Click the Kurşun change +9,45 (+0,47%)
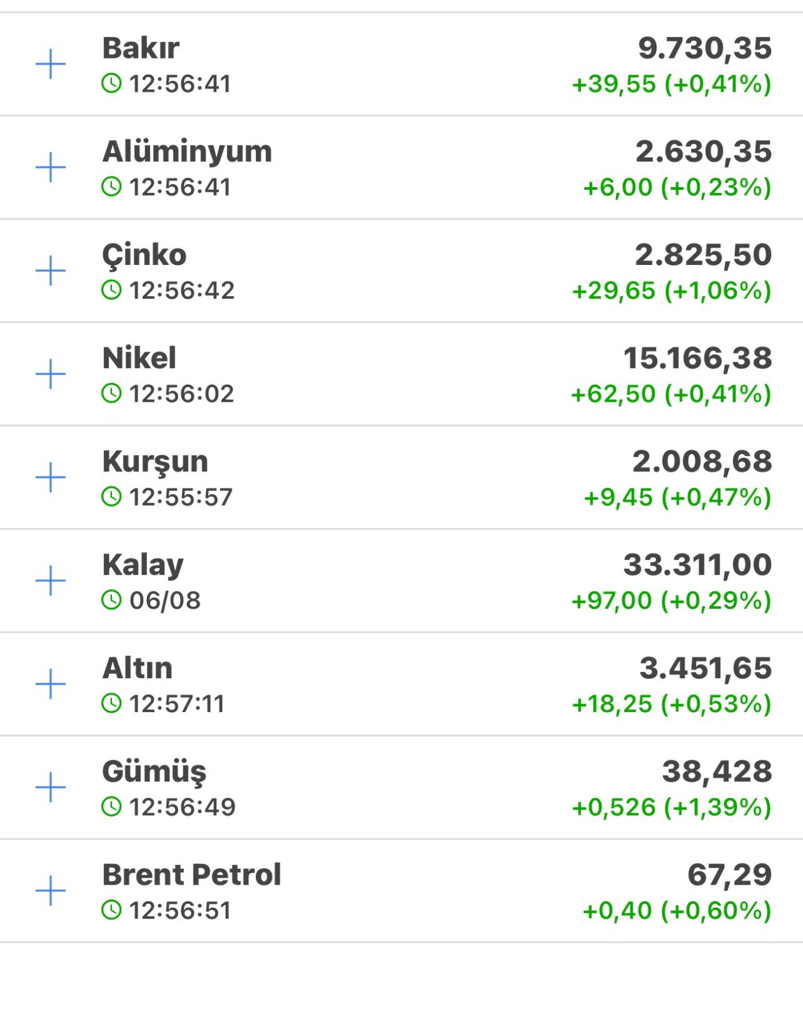Image resolution: width=803 pixels, height=1019 pixels. coord(678,497)
